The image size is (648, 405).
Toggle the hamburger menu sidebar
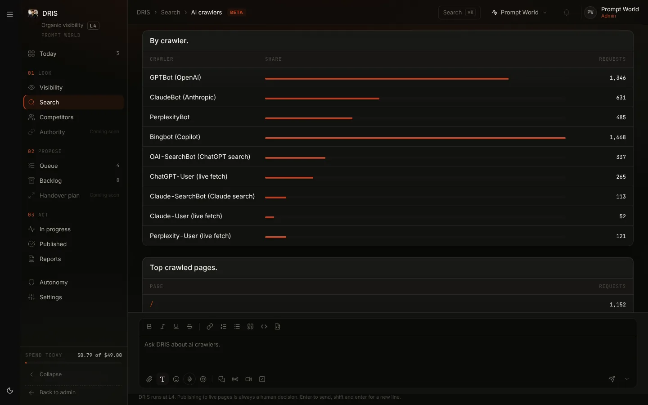(x=10, y=14)
